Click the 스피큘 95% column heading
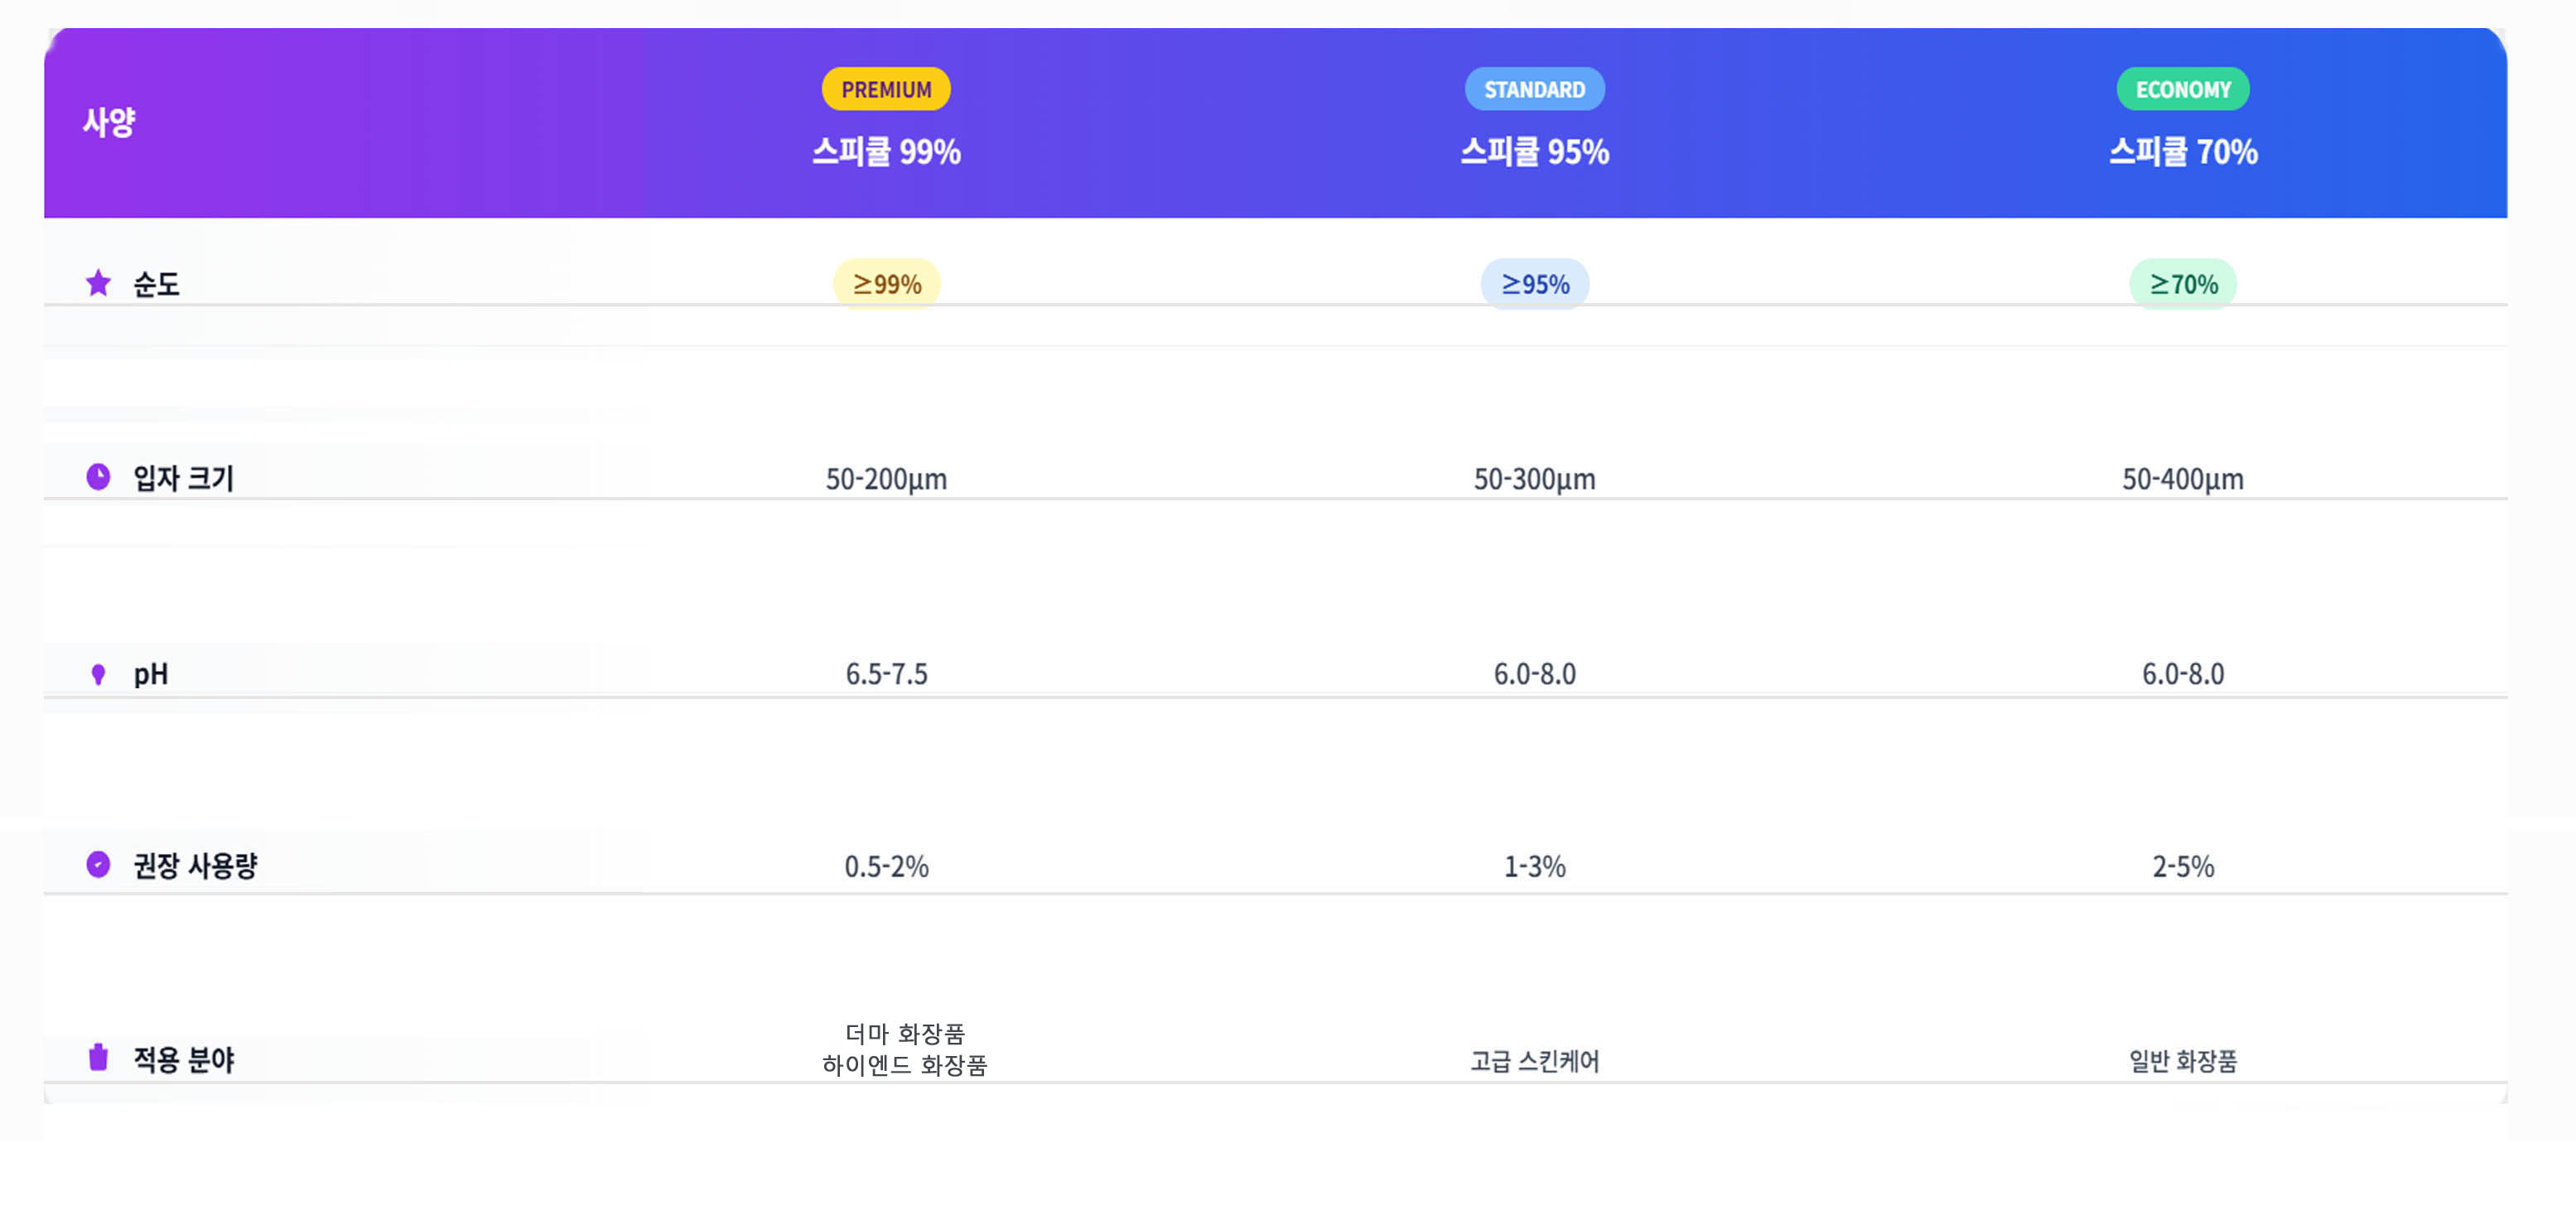Viewport: 2576px width, 1225px height. (x=1534, y=152)
